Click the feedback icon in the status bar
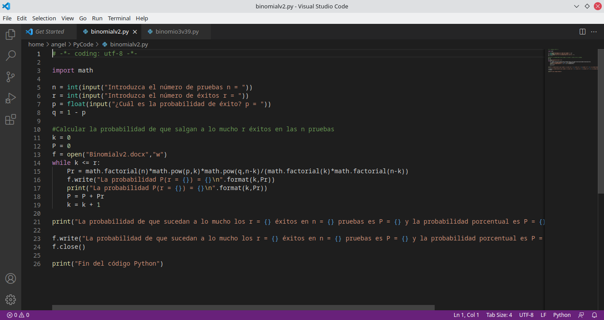This screenshot has height=320, width=604. 581,315
